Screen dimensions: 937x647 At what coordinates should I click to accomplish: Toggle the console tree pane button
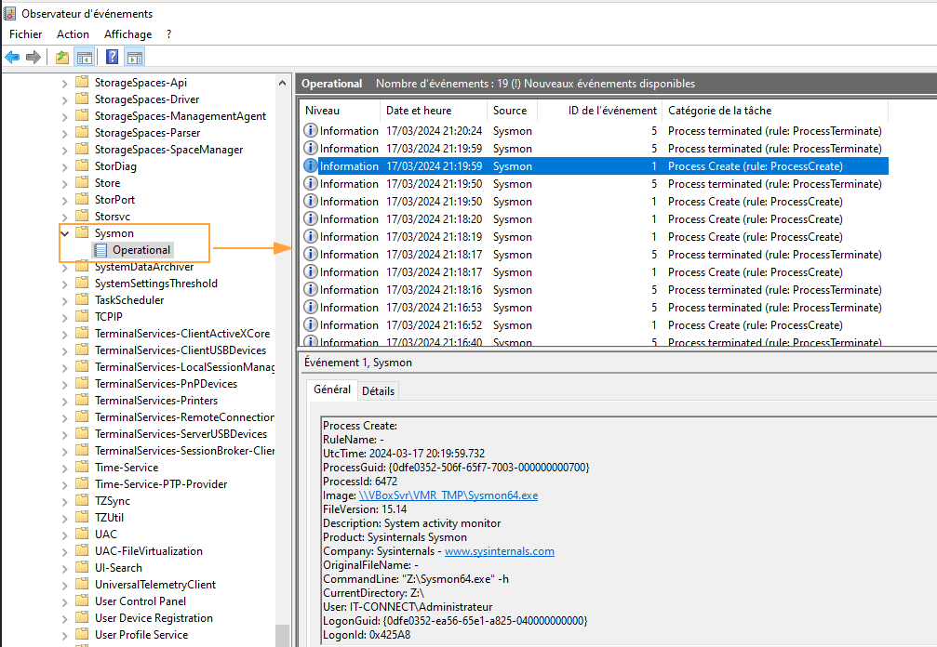[84, 58]
